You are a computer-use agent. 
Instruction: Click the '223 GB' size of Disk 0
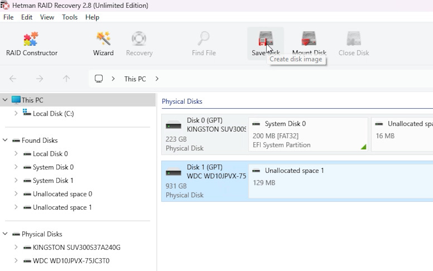(176, 139)
